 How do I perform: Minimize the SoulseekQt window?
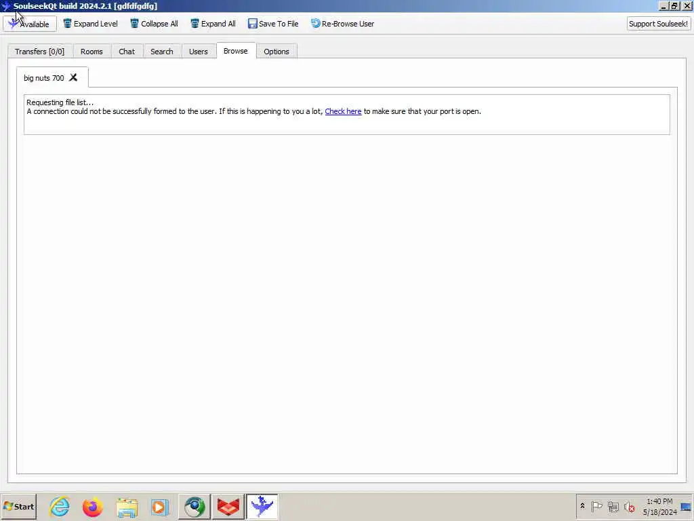664,6
